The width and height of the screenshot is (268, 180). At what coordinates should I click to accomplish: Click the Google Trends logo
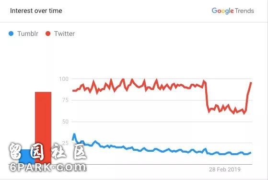pos(233,11)
